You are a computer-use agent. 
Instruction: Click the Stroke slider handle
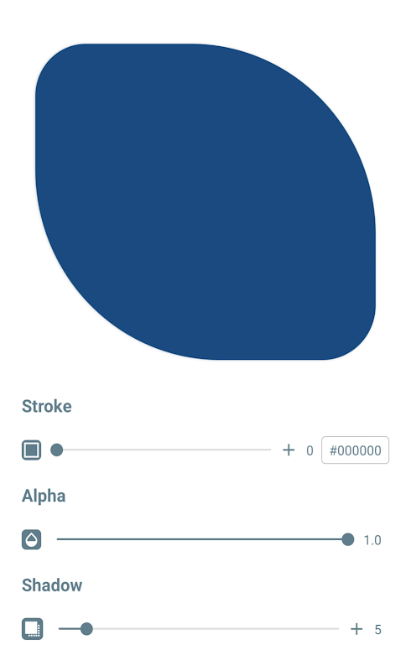pos(57,450)
